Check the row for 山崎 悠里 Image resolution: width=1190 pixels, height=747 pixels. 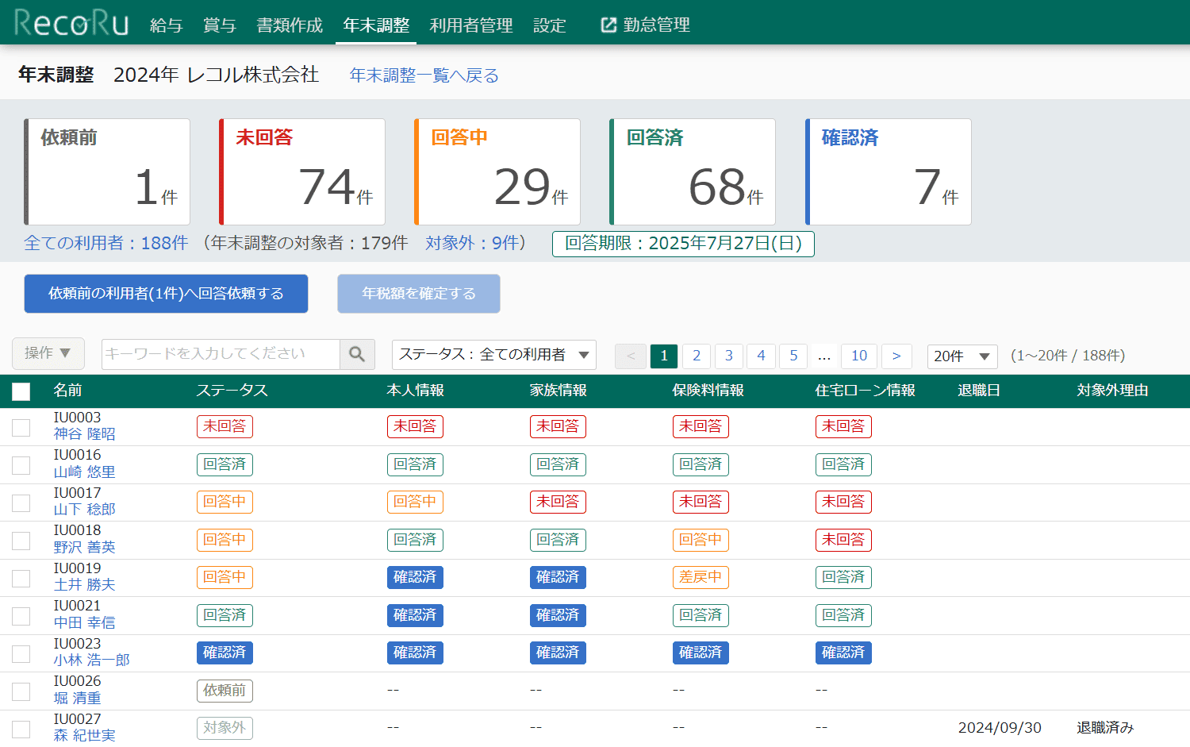[x=21, y=465]
